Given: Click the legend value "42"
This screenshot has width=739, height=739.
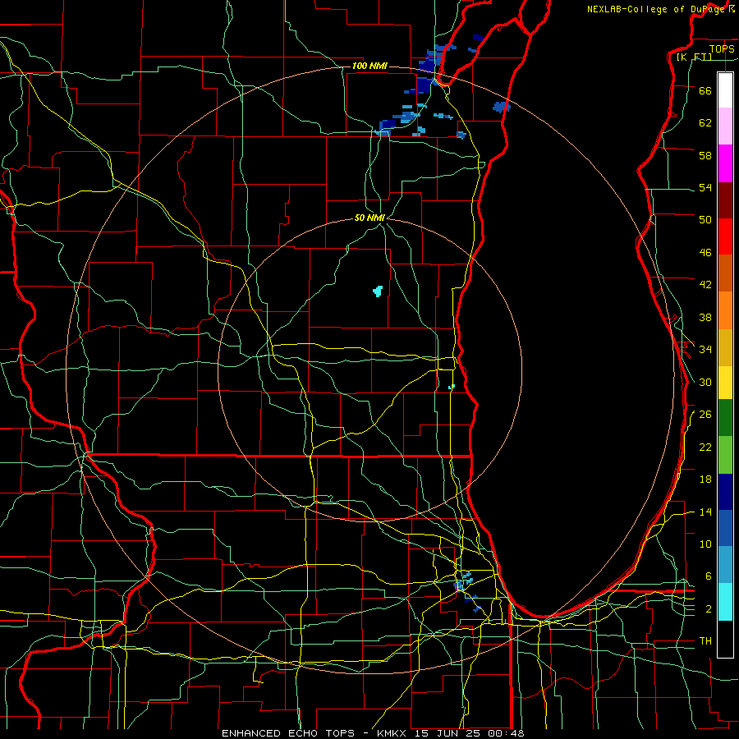Looking at the screenshot, I should point(705,285).
